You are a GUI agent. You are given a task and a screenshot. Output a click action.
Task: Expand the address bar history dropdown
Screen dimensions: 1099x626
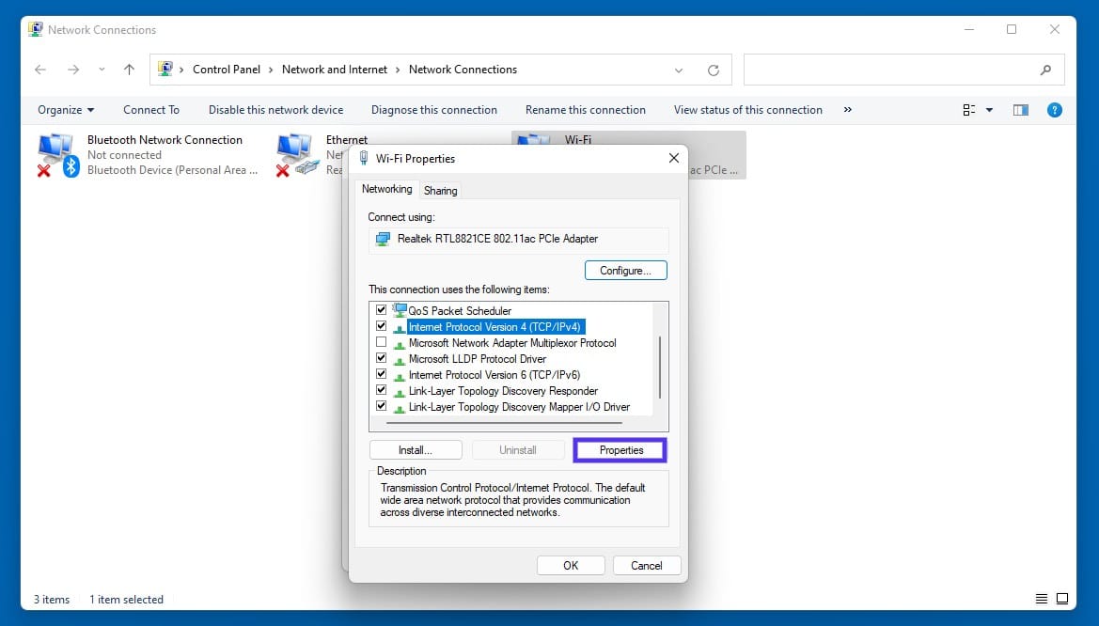(680, 70)
